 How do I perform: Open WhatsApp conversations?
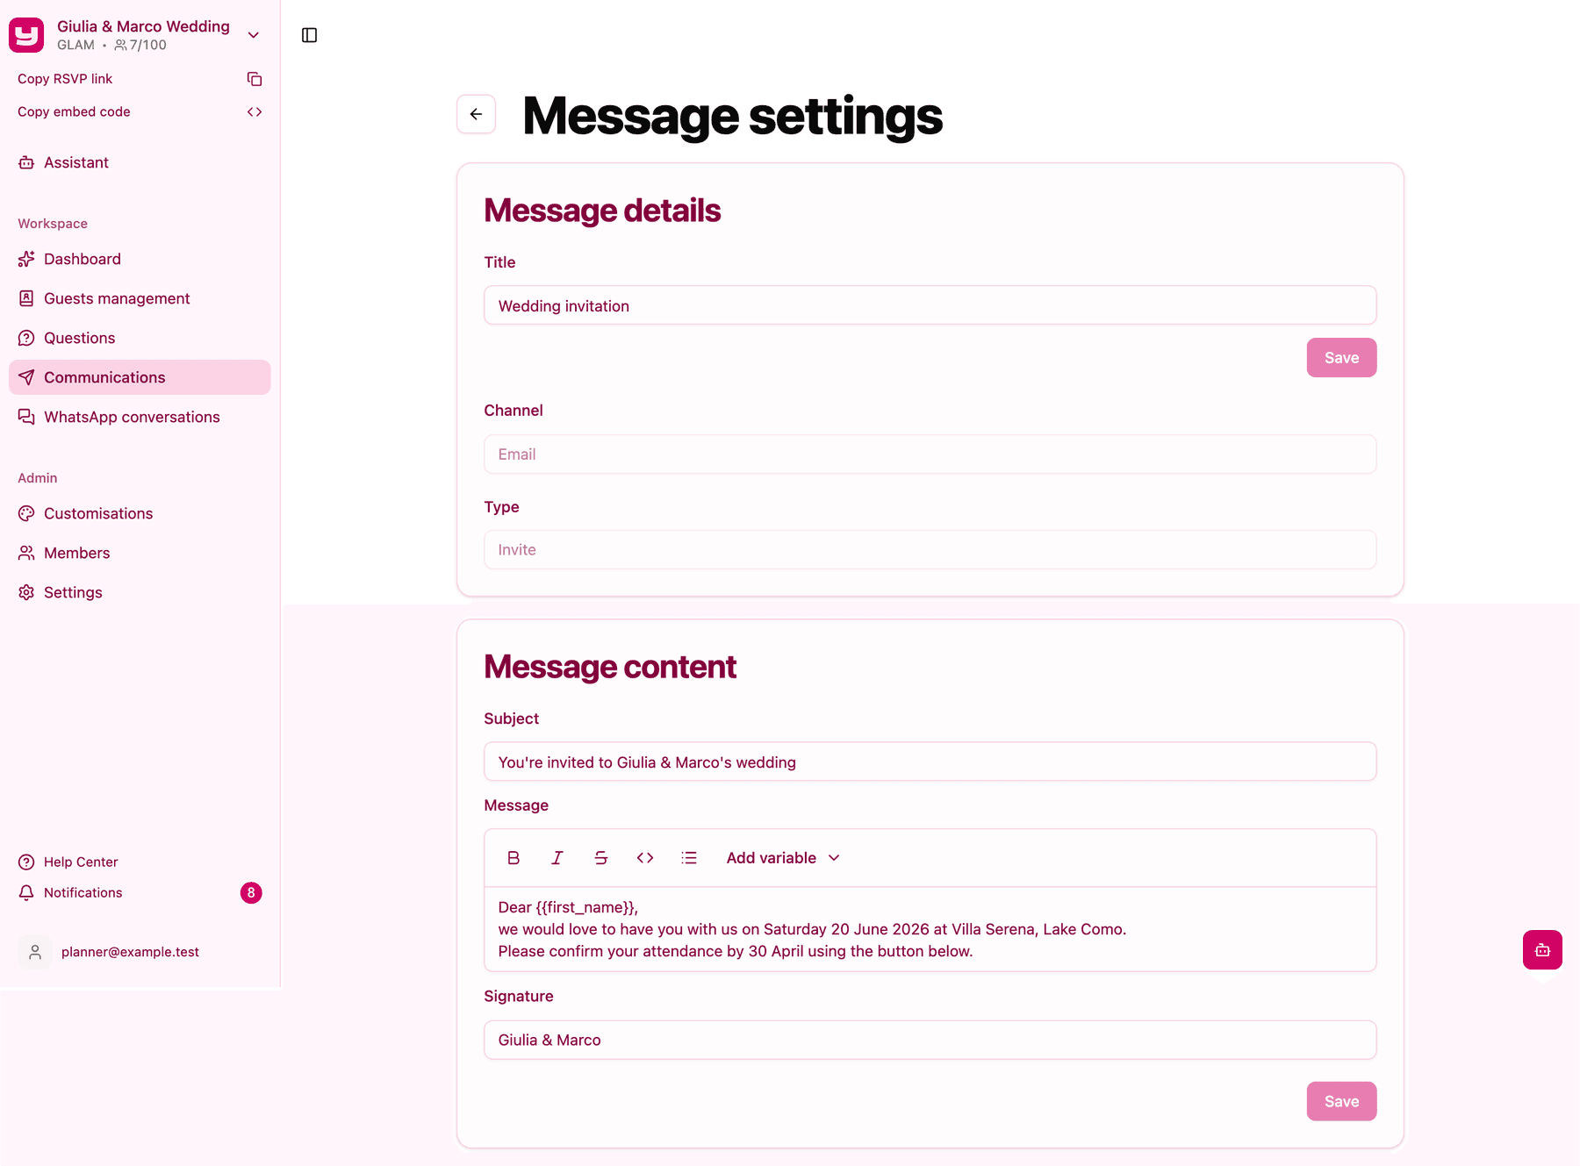click(x=140, y=417)
